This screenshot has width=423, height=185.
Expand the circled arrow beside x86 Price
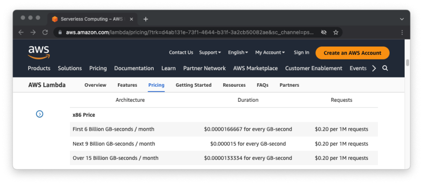point(40,114)
